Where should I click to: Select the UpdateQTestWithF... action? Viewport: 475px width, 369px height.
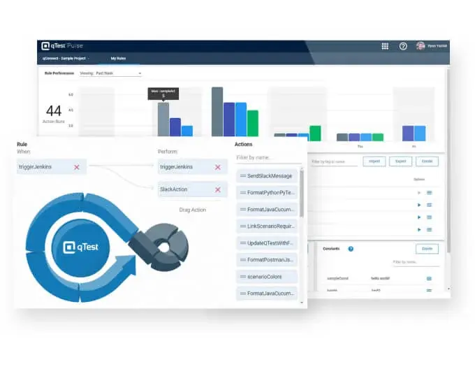tap(267, 243)
